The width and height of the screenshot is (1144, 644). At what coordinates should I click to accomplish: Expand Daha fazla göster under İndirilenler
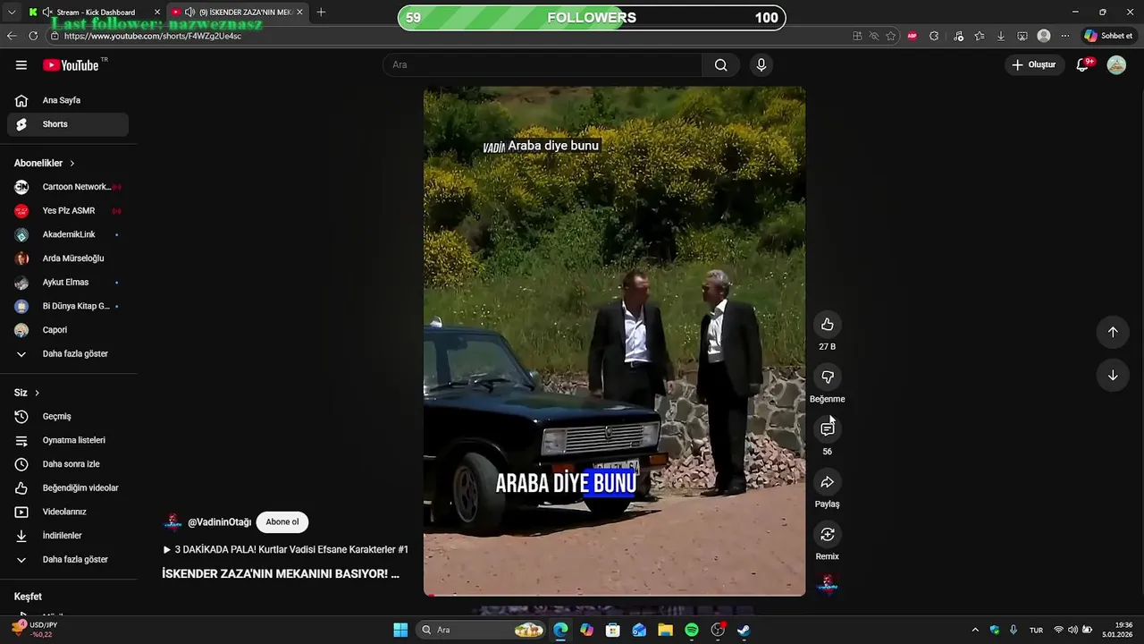click(68, 559)
